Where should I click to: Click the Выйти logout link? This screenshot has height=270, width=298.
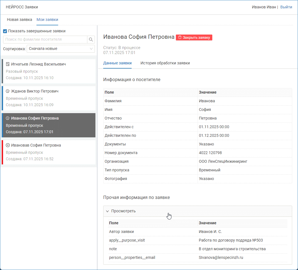[x=286, y=7]
